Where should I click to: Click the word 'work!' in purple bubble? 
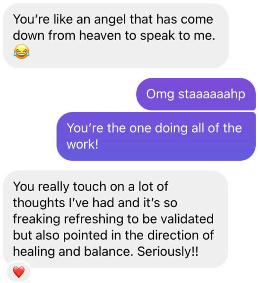pos(83,144)
